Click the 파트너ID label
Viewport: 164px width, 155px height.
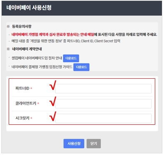point(22,88)
